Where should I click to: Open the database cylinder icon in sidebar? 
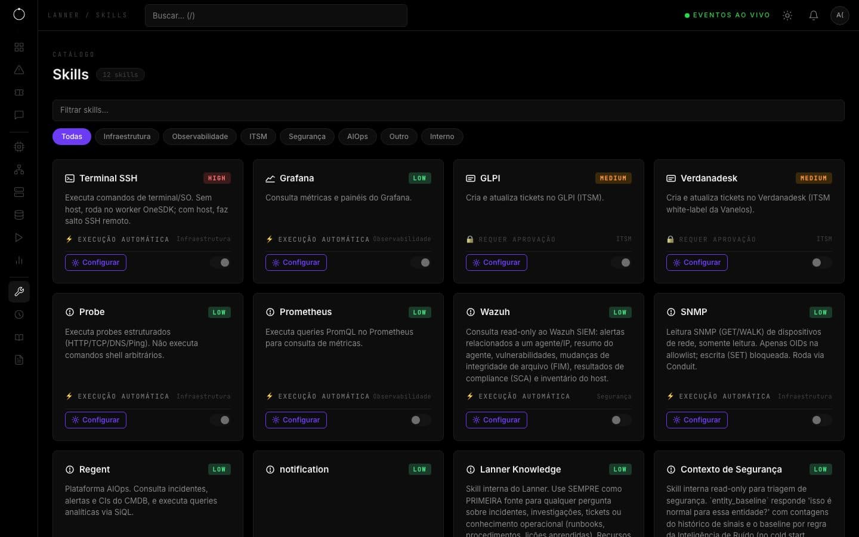[x=19, y=215]
